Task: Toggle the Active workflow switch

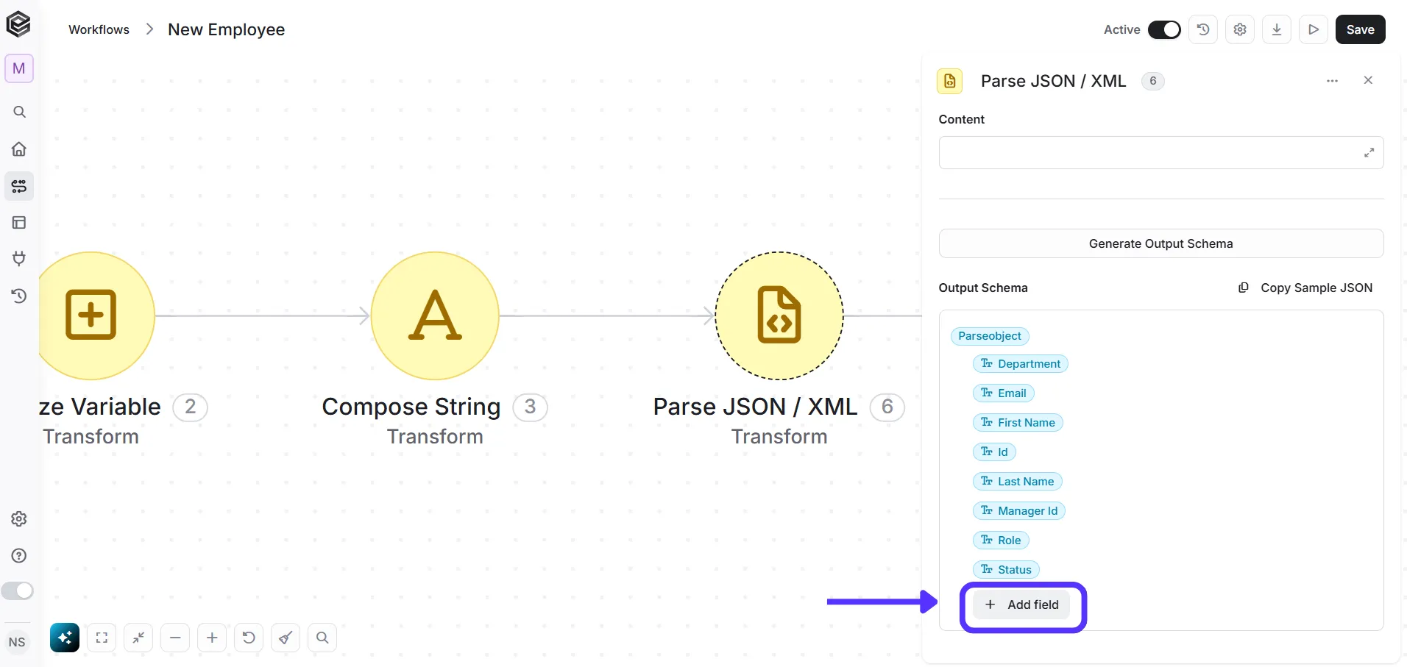Action: click(1164, 29)
